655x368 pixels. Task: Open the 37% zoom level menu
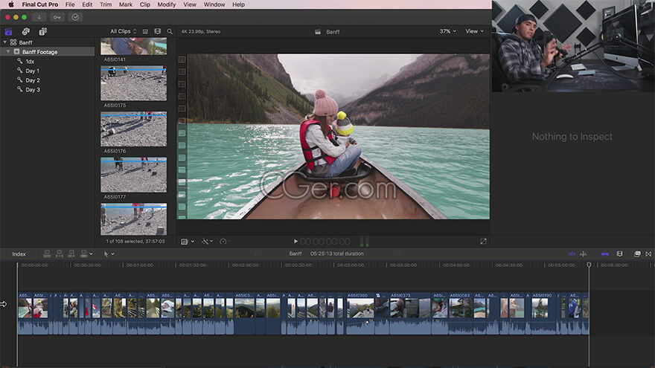pyautogui.click(x=448, y=31)
